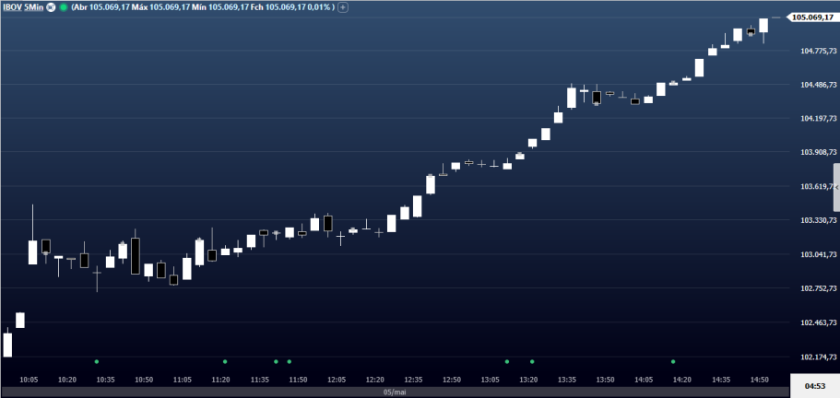The height and width of the screenshot is (398, 840).
Task: Click the IBOV ticker symbol label
Action: pos(13,7)
